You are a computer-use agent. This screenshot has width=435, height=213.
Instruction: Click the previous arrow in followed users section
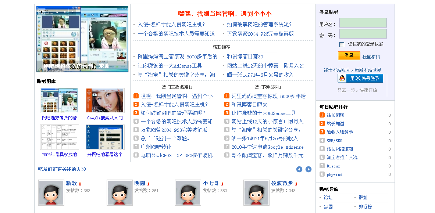pos(299,169)
